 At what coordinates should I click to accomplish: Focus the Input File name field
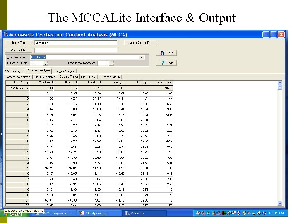76,43
